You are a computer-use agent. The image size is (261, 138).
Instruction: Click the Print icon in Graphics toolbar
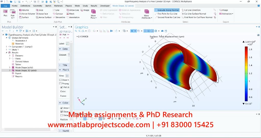pos(166,31)
